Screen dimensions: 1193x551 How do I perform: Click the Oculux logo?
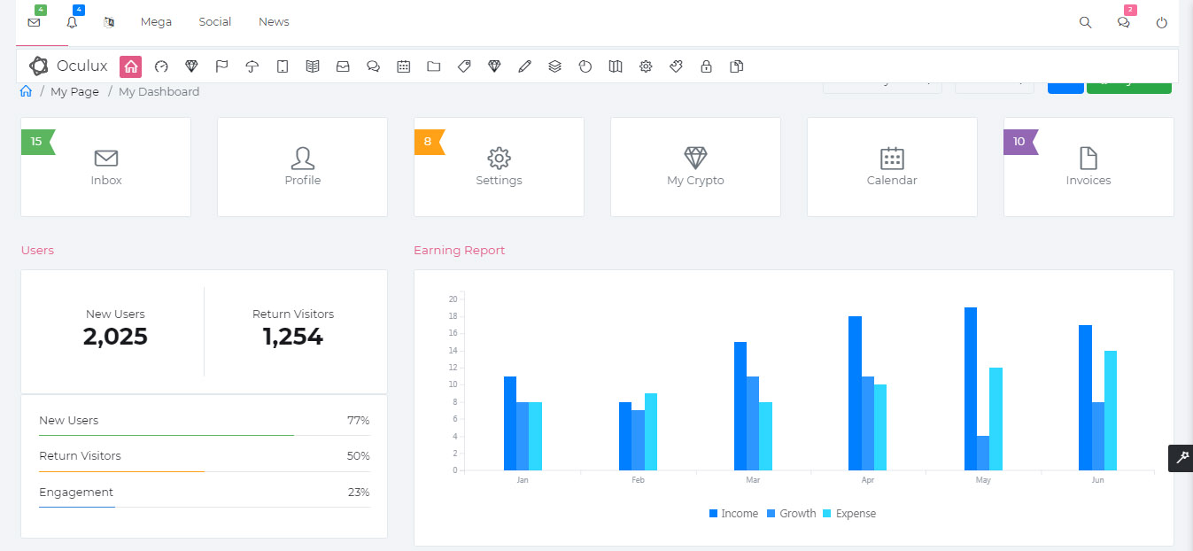click(68, 66)
